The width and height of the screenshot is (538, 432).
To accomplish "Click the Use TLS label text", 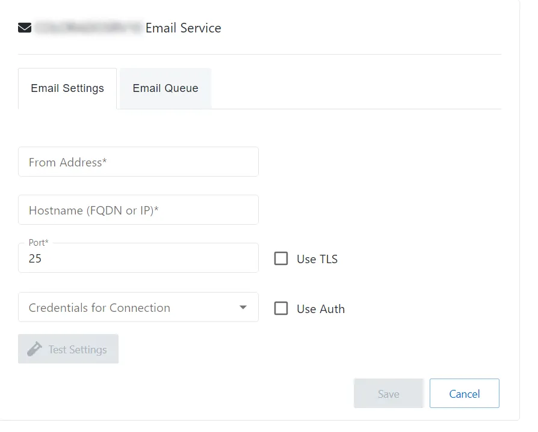I will pyautogui.click(x=317, y=260).
